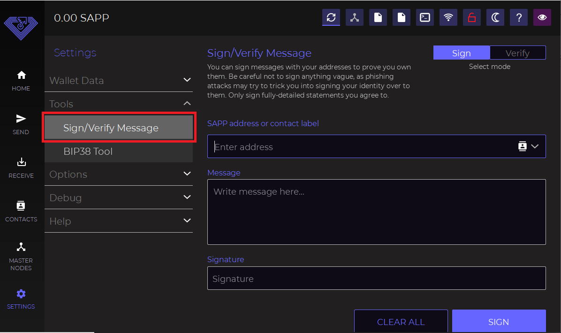Open Master Nodes in the left sidebar
The width and height of the screenshot is (561, 333).
tap(21, 257)
